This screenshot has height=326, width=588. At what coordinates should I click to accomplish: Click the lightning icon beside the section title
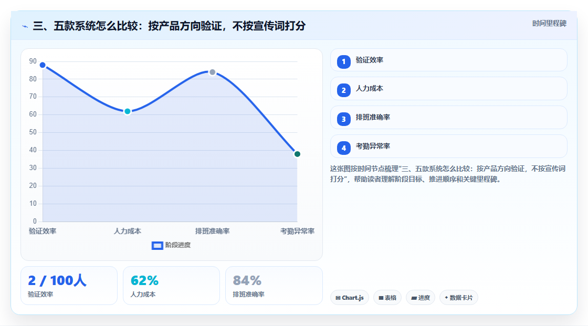point(25,26)
